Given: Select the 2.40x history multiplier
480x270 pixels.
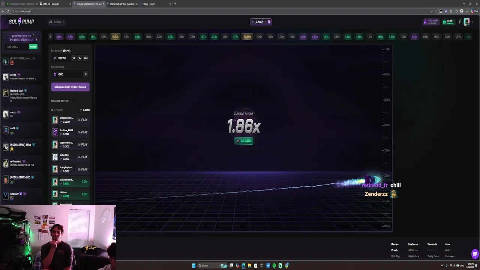Looking at the screenshot, I should point(392,37).
